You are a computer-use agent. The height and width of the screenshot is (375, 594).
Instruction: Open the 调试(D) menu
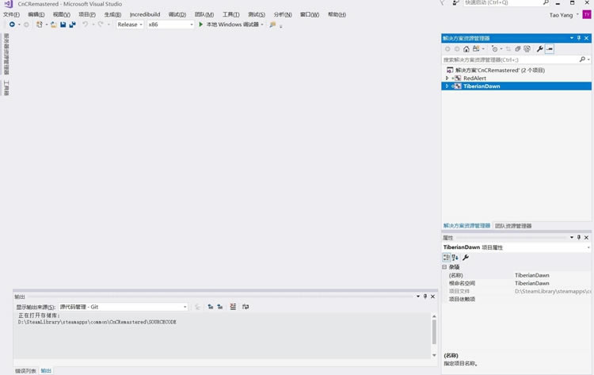point(177,14)
